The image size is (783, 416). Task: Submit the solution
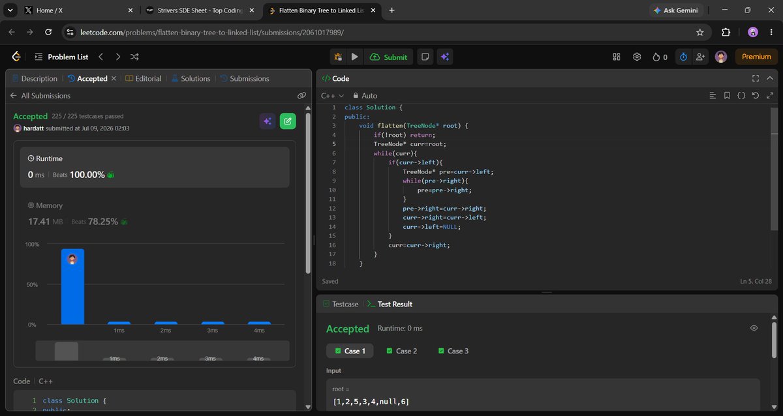tap(388, 57)
